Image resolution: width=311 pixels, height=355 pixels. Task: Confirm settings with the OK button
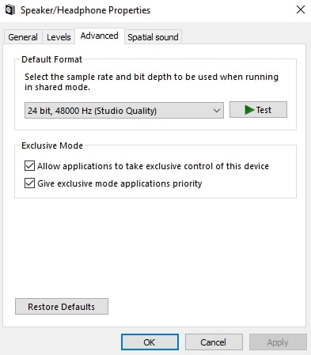coord(150,342)
